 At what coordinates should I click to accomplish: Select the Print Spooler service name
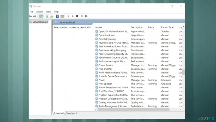click(x=105, y=84)
